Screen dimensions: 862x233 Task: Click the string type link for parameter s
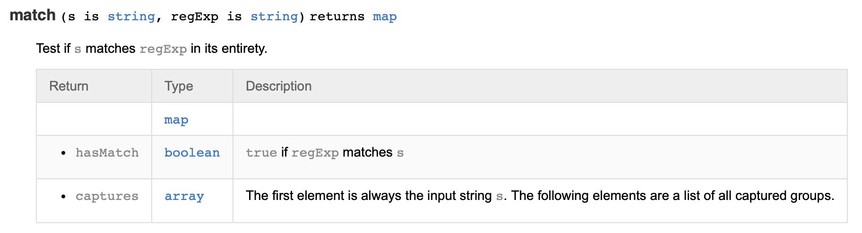(x=131, y=17)
